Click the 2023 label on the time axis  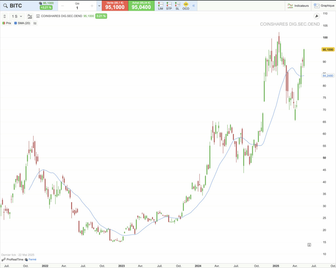(x=121, y=266)
